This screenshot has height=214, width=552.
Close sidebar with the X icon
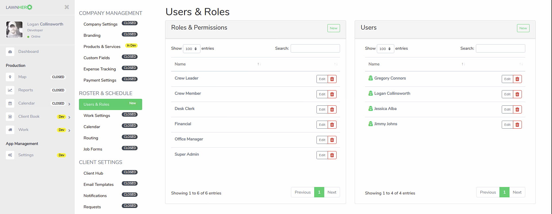(67, 7)
